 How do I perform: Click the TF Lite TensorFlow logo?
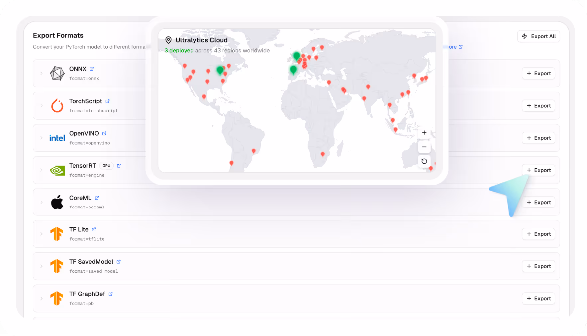pos(57,234)
